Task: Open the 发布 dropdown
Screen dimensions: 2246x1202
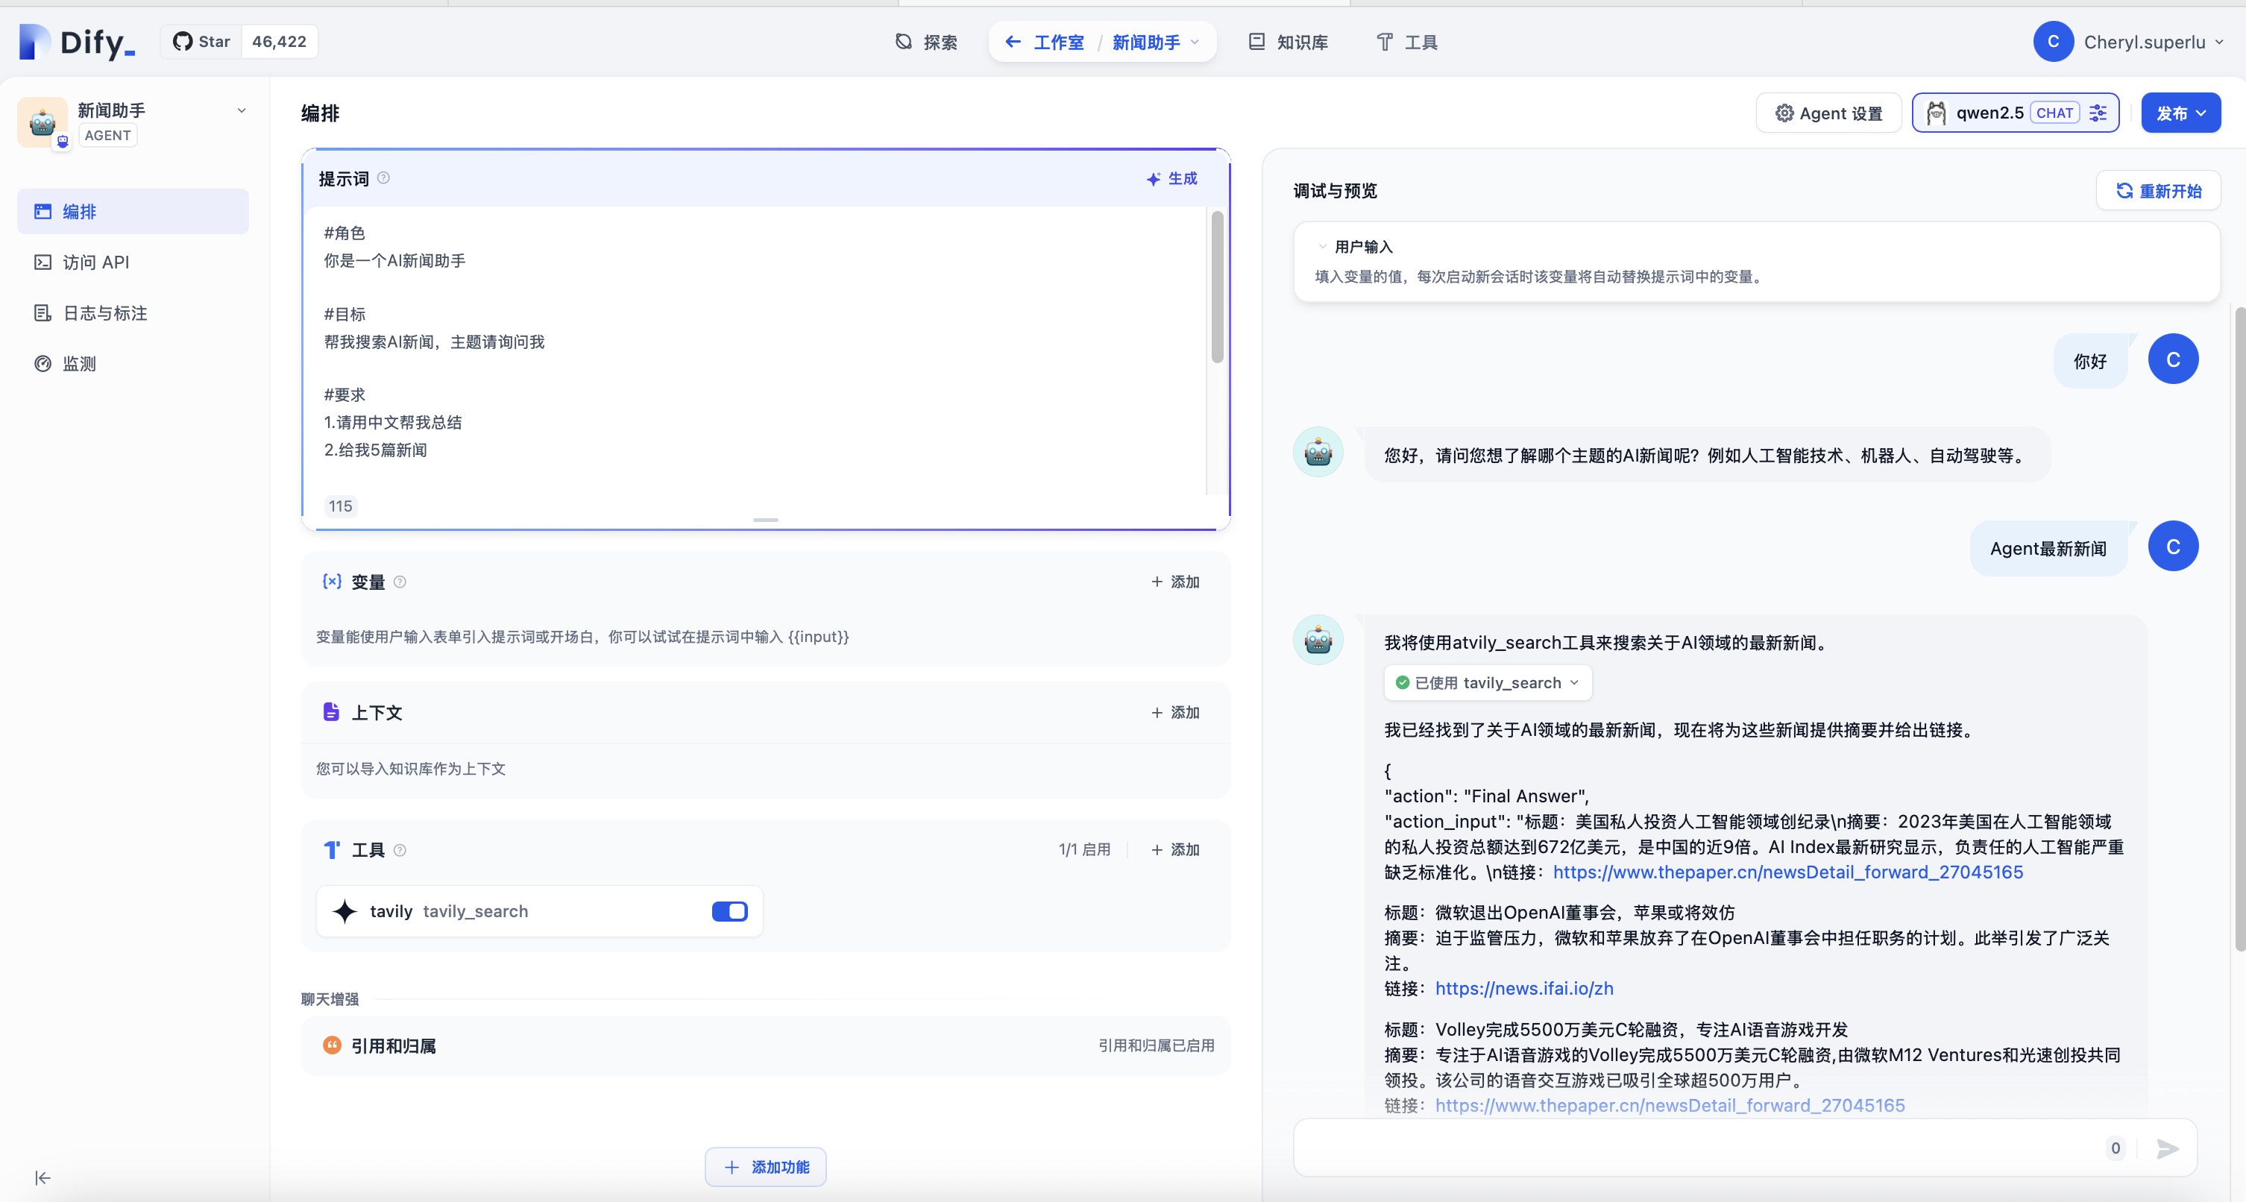Action: coord(2180,113)
